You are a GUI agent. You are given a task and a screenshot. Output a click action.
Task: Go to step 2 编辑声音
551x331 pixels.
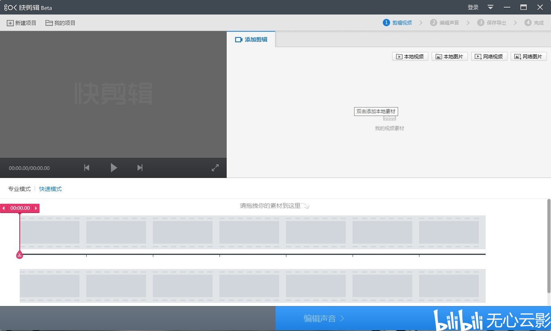(x=445, y=23)
